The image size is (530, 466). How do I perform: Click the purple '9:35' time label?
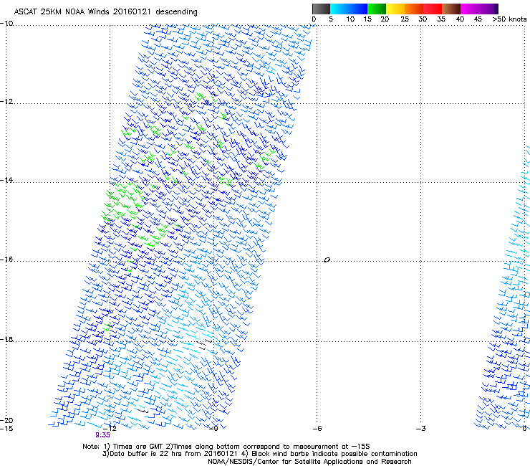(102, 435)
